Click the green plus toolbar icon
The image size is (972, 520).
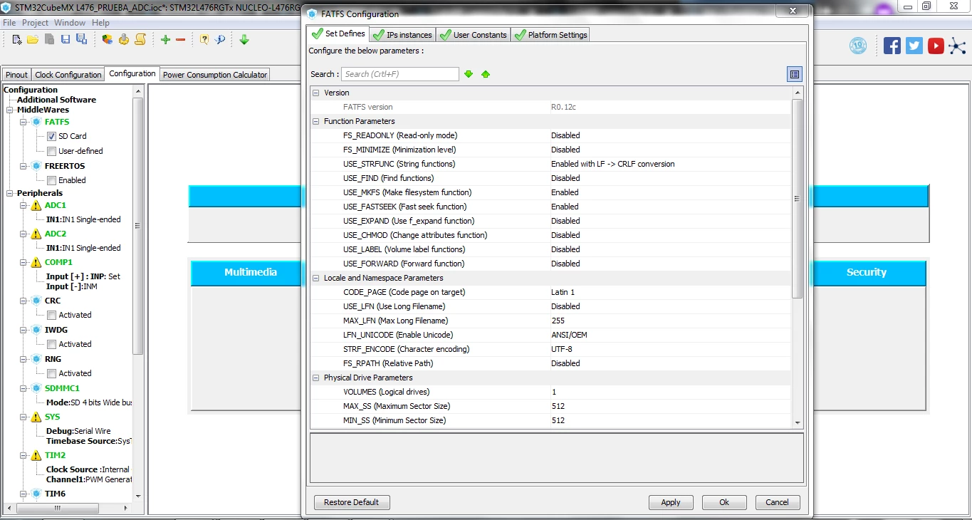tap(165, 39)
